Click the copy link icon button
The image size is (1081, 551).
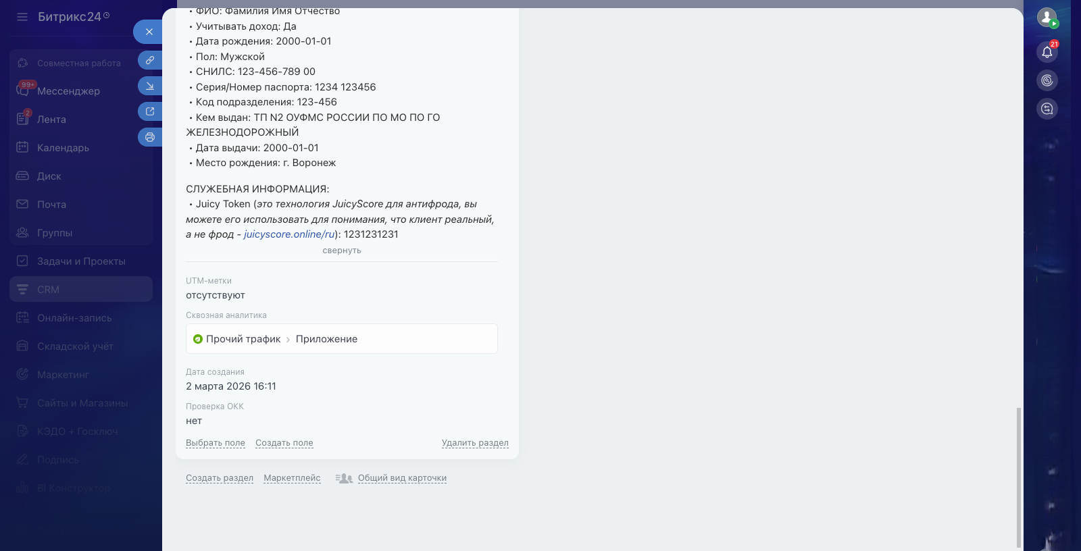[149, 60]
